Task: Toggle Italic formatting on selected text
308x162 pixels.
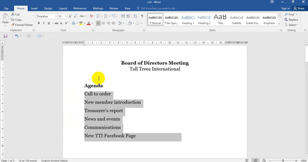Action: tap(44, 23)
